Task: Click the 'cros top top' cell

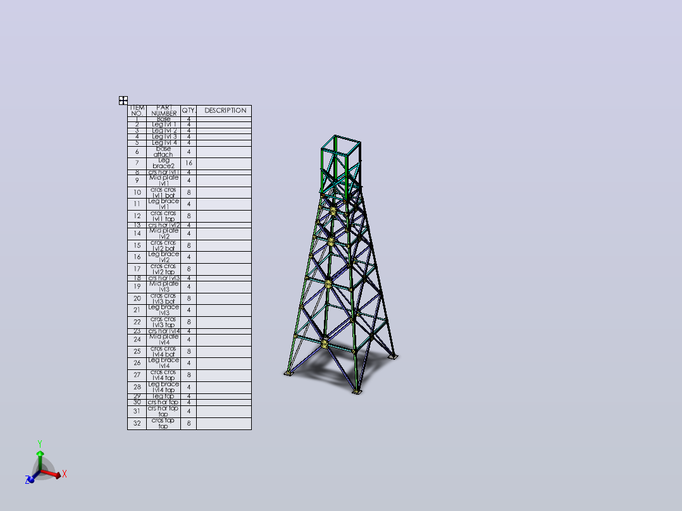Action: tap(163, 424)
